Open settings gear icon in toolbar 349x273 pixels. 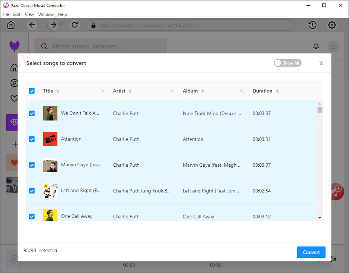(332, 25)
